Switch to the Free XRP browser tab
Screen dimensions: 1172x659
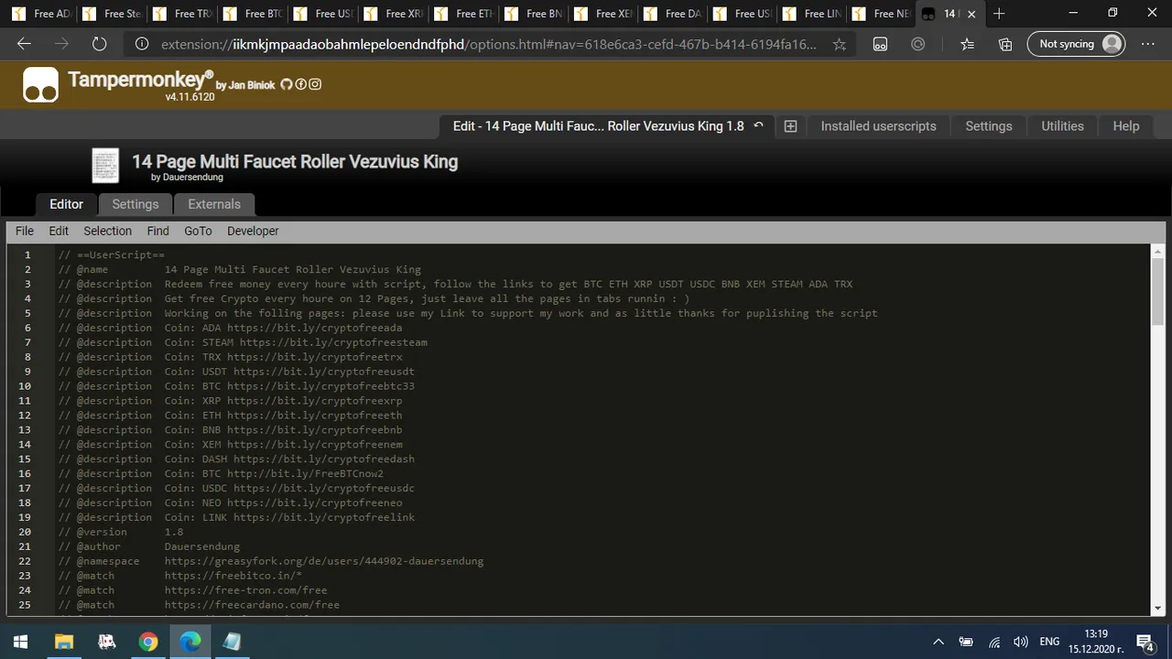(395, 14)
